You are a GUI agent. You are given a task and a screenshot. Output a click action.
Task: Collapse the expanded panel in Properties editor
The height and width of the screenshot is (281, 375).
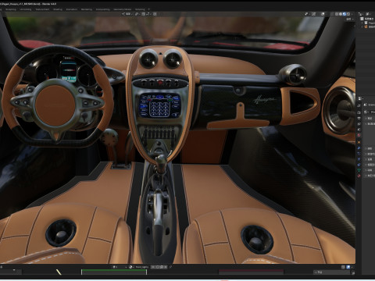(x=366, y=124)
